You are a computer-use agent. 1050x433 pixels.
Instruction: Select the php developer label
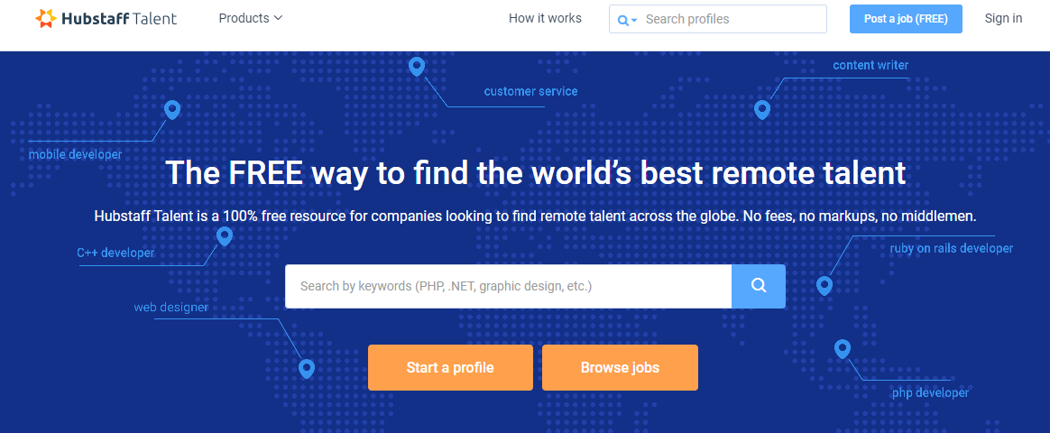coord(930,392)
